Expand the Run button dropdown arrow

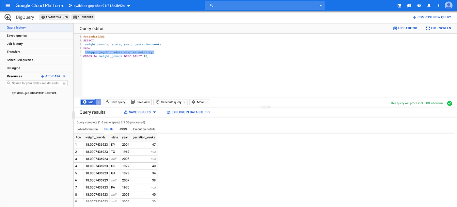click(x=98, y=102)
